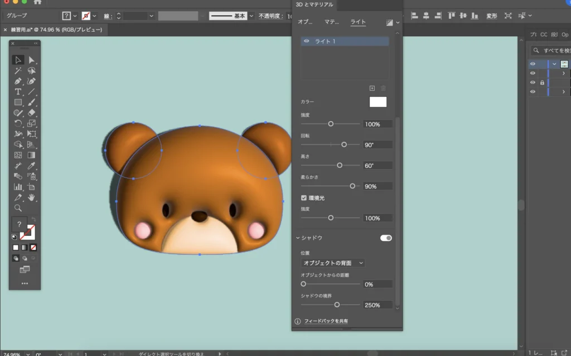Select the Zoom magnifier tool

18,207
